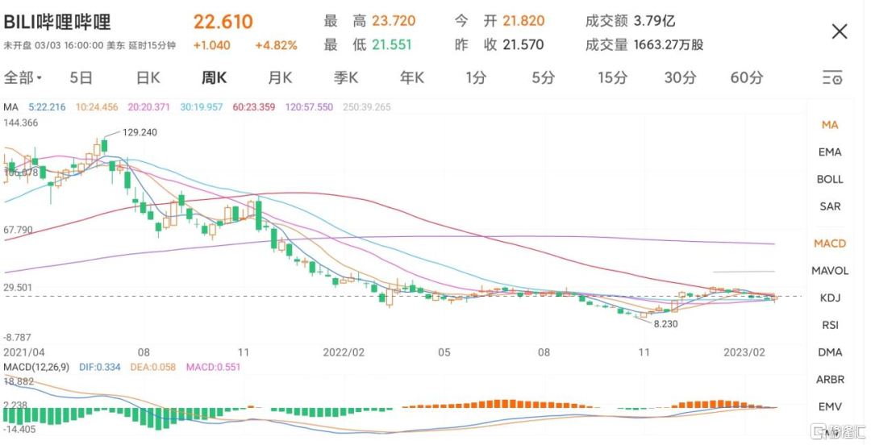This screenshot has height=445, width=871.
Task: Click the MA 30:19.957 legend value
Action: [x=201, y=107]
